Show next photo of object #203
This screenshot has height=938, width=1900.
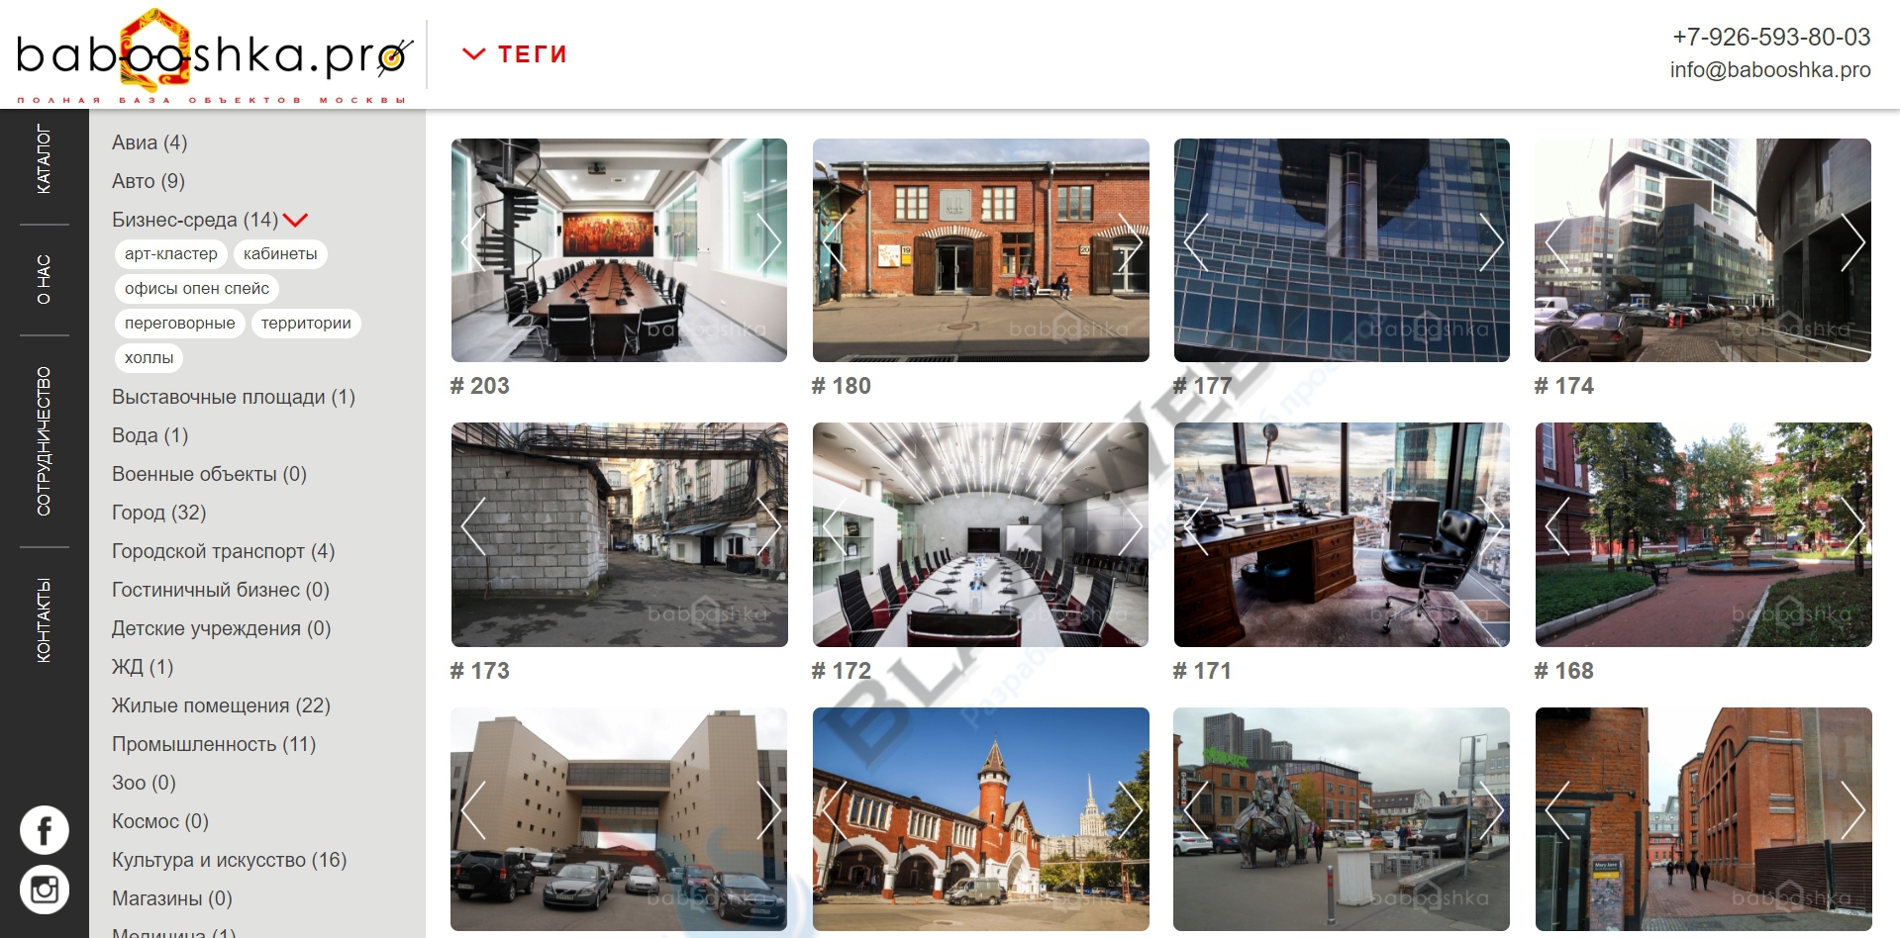[x=768, y=241]
